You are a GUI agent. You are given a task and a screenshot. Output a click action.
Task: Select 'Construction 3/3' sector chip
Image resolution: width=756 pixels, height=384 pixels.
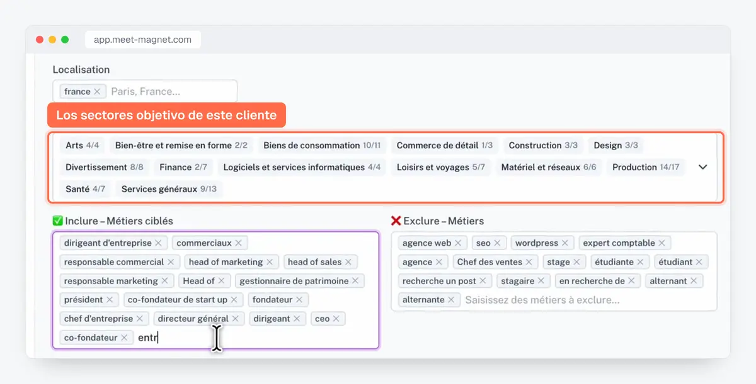[543, 145]
